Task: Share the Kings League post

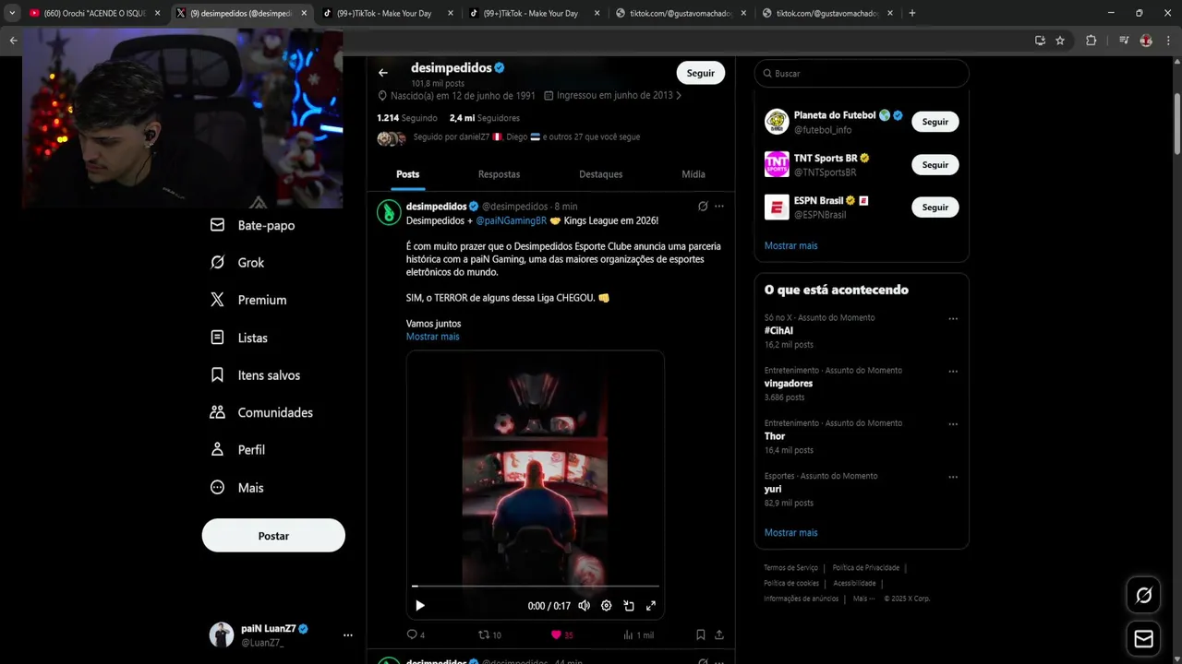Action: point(719,634)
